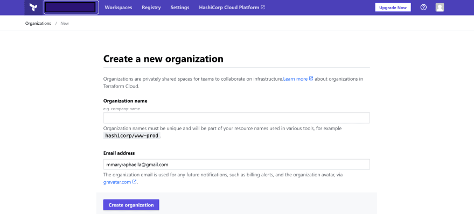474x214 pixels.
Task: Click the Create organization button
Action: (x=131, y=205)
